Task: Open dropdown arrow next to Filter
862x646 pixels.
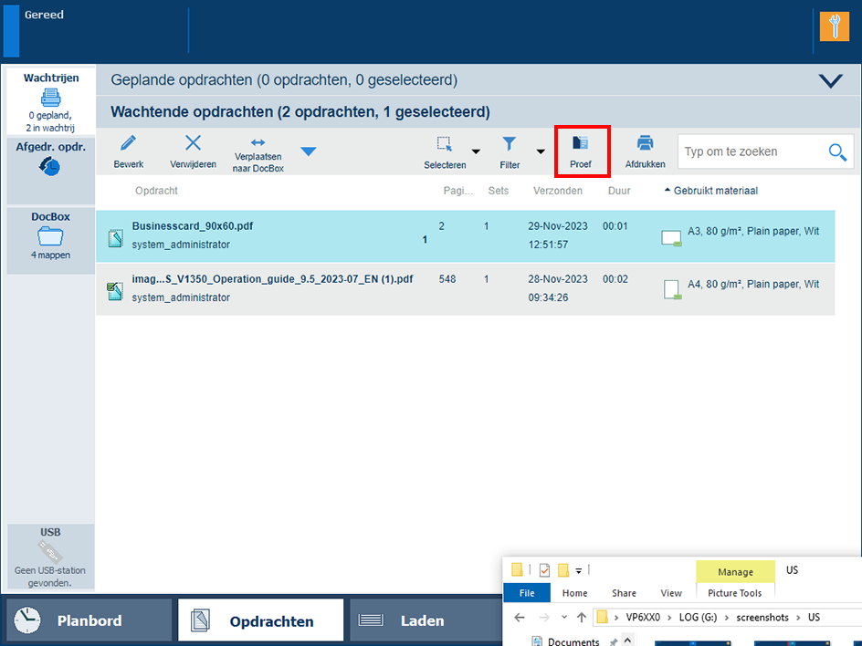Action: coord(541,151)
